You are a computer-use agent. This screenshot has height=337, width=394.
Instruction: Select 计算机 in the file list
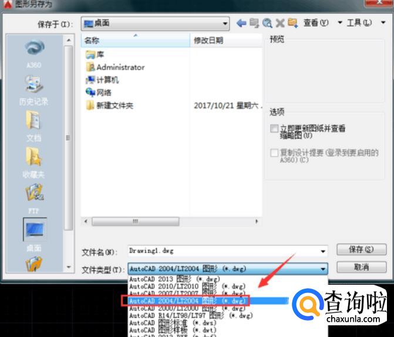pyautogui.click(x=102, y=80)
